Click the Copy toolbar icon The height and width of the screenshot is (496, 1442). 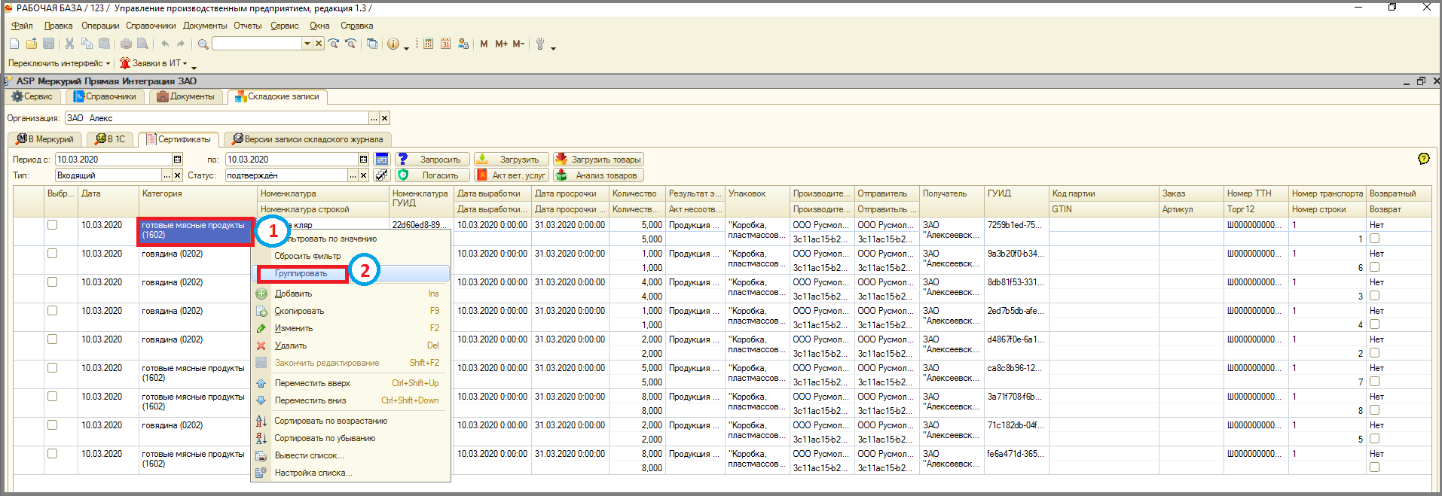[x=87, y=44]
